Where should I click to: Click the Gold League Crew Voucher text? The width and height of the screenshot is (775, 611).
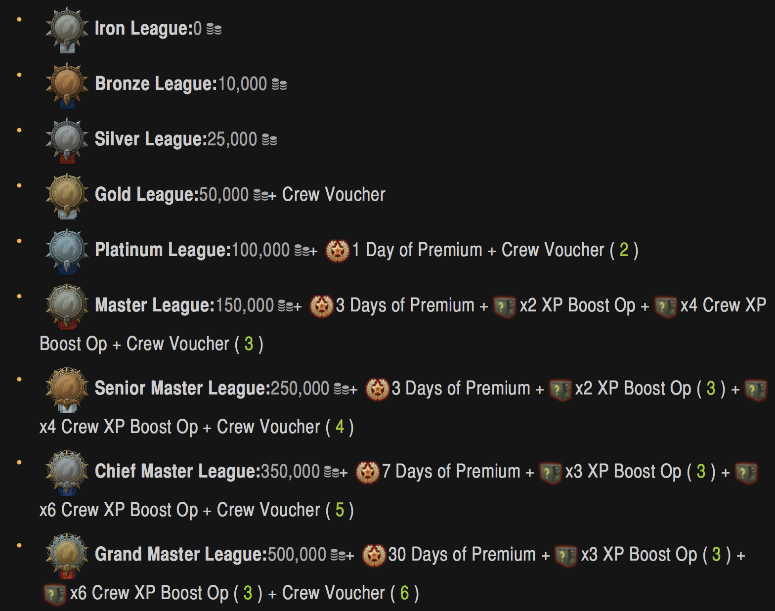pos(334,195)
